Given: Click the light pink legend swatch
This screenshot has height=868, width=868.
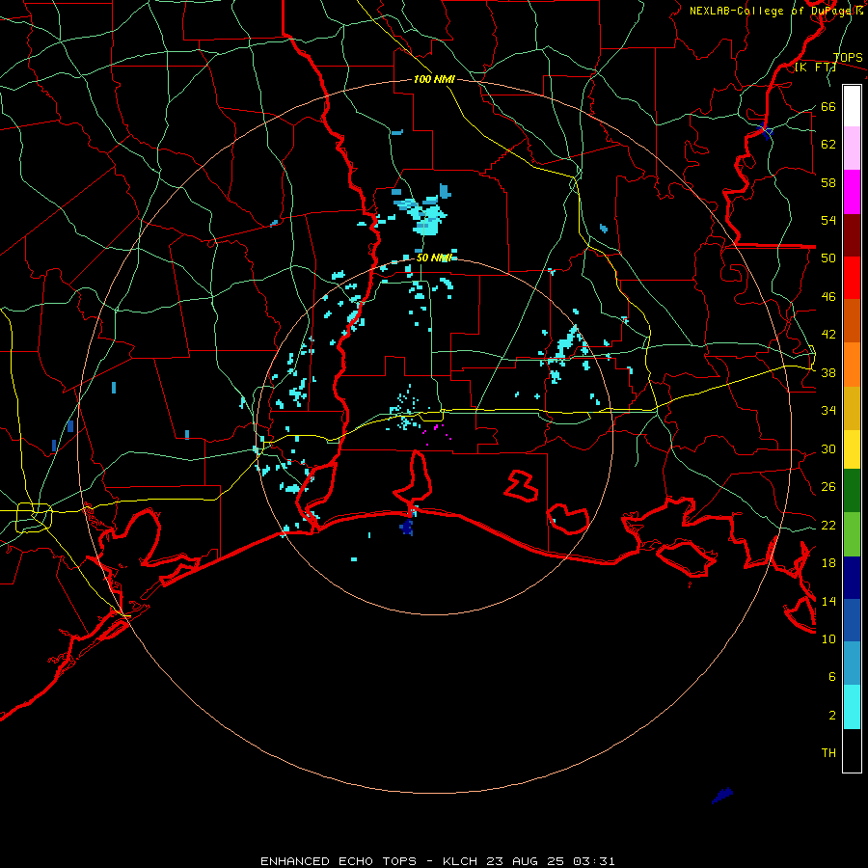Looking at the screenshot, I should pyautogui.click(x=852, y=149).
